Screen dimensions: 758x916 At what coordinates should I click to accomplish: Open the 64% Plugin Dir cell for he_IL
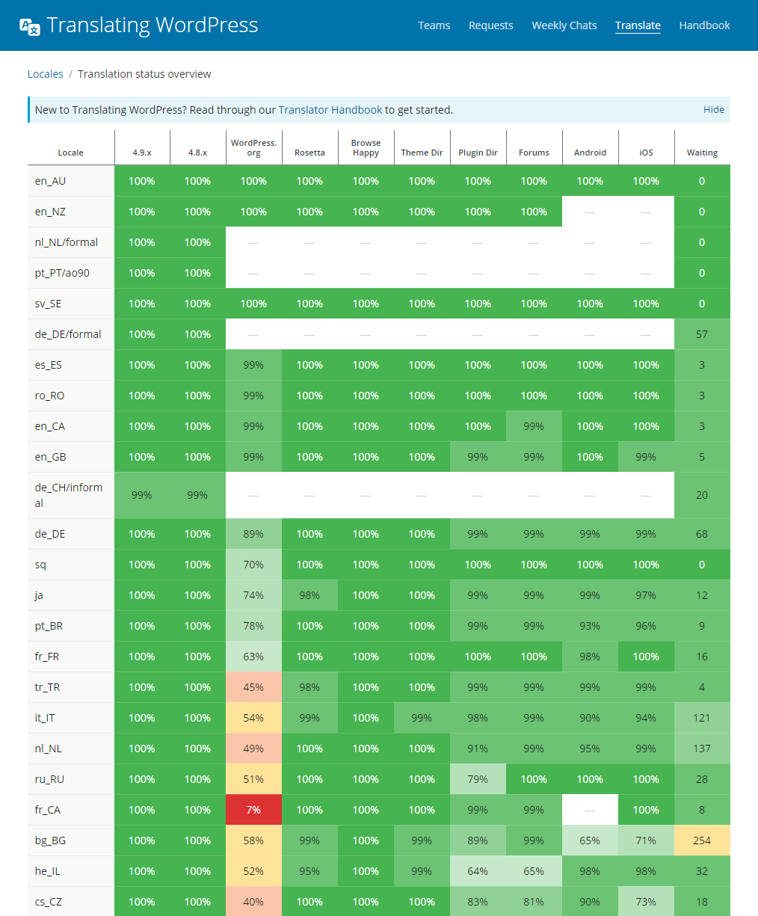478,871
